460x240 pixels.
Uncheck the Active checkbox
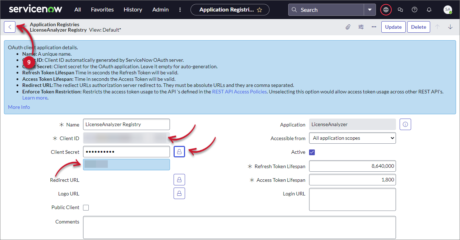pos(312,152)
